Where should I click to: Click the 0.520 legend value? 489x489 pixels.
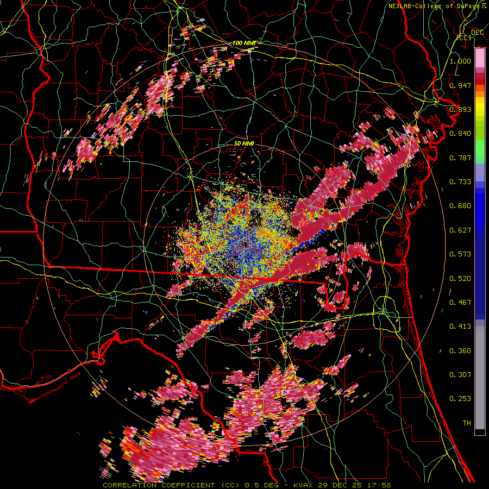tap(460, 279)
